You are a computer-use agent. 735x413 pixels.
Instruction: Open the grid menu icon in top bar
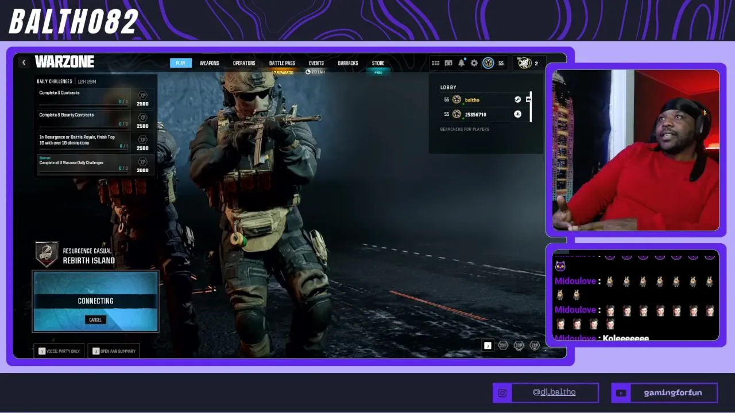[x=435, y=63]
